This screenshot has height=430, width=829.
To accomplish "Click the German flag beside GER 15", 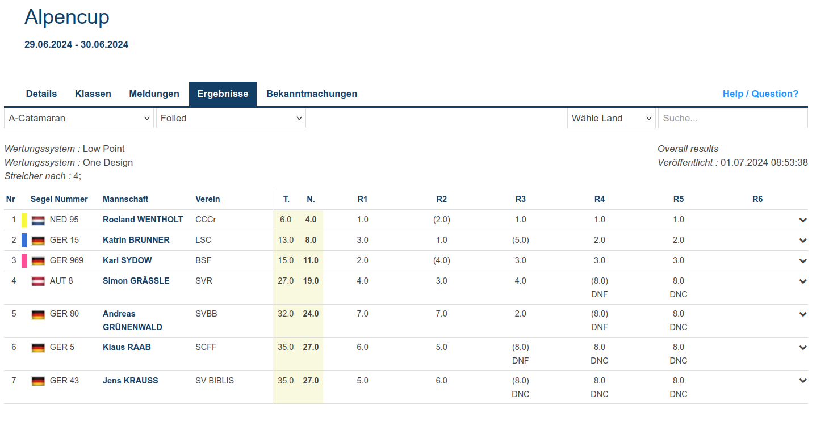I will (38, 241).
